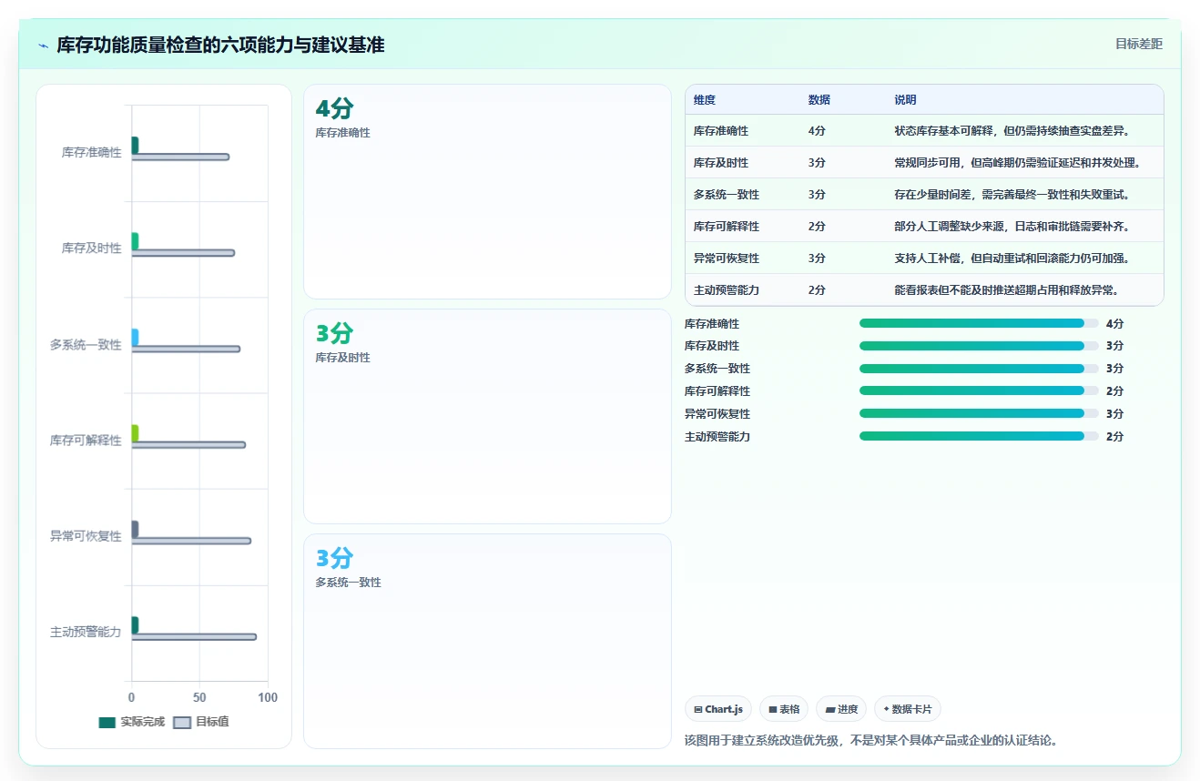Click the dashboard title 库存功能质量检查的六项能力与建议基准
This screenshot has width=1200, height=781.
(220, 46)
